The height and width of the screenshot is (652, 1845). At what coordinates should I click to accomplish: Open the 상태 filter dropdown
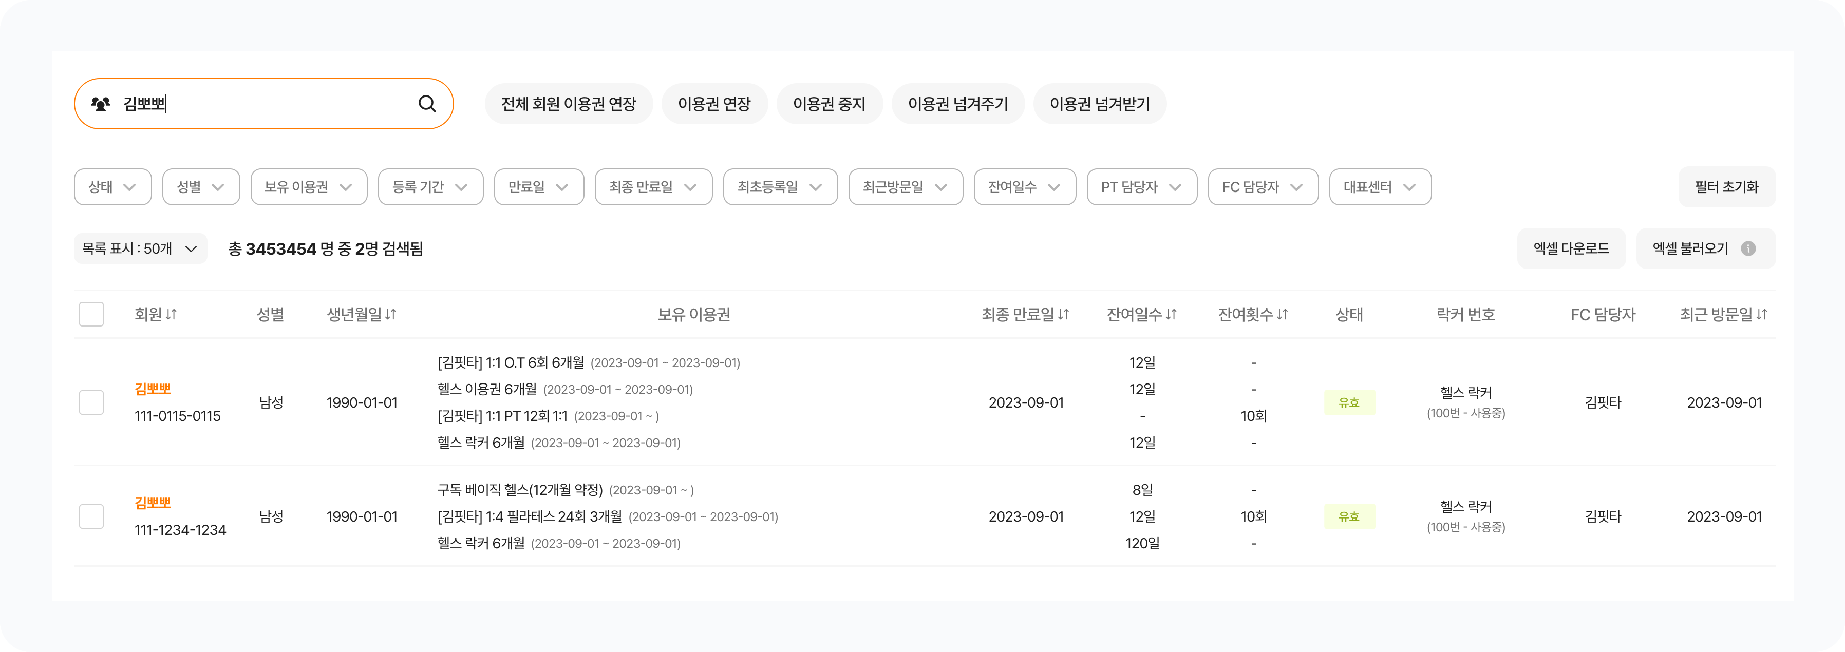click(x=112, y=187)
